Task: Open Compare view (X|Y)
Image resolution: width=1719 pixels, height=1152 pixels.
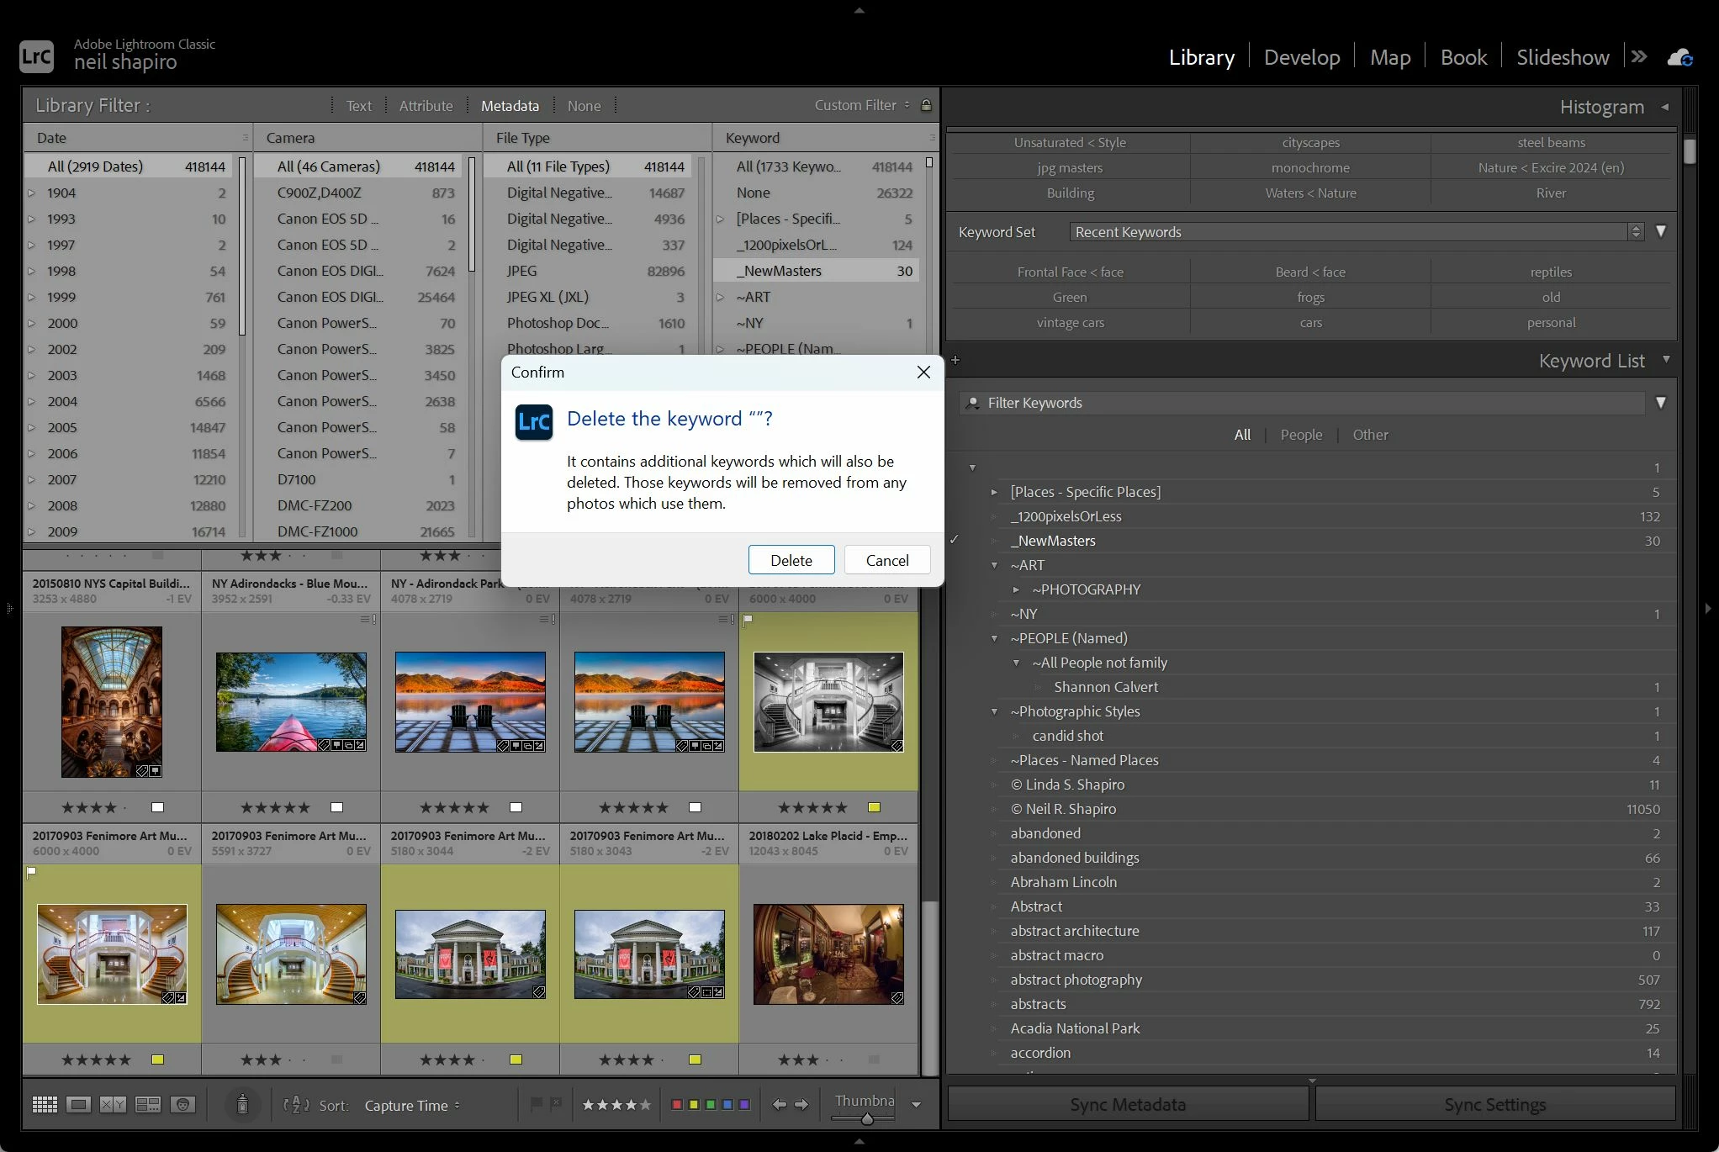Action: pyautogui.click(x=113, y=1105)
